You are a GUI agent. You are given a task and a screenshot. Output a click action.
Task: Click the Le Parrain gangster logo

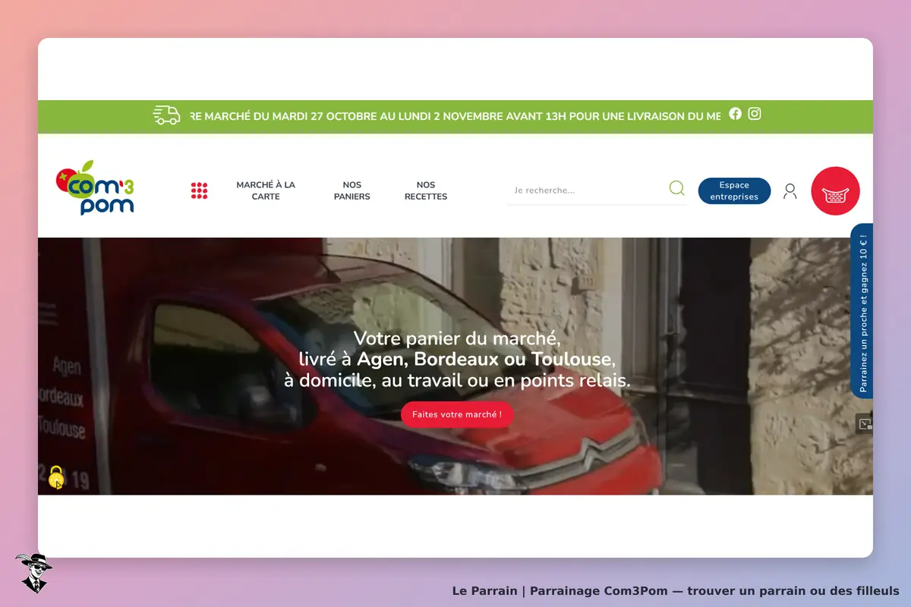[33, 572]
